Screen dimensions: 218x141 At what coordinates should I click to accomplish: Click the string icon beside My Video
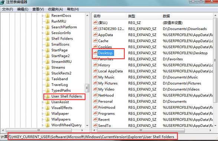tap(95, 89)
